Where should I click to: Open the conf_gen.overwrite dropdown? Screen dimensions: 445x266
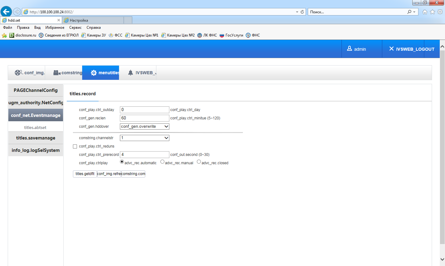144,127
